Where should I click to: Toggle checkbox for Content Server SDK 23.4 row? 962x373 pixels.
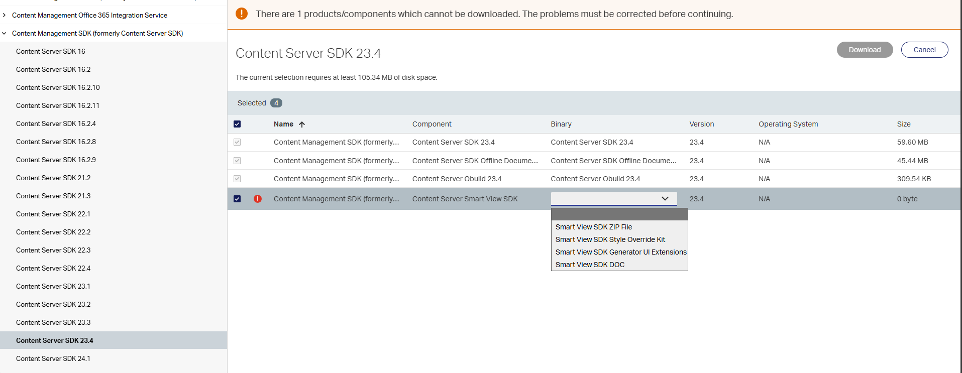point(237,142)
